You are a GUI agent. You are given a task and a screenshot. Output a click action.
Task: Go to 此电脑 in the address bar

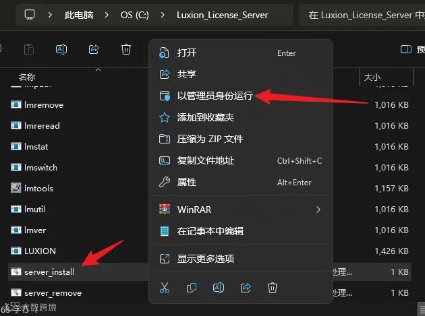(79, 15)
